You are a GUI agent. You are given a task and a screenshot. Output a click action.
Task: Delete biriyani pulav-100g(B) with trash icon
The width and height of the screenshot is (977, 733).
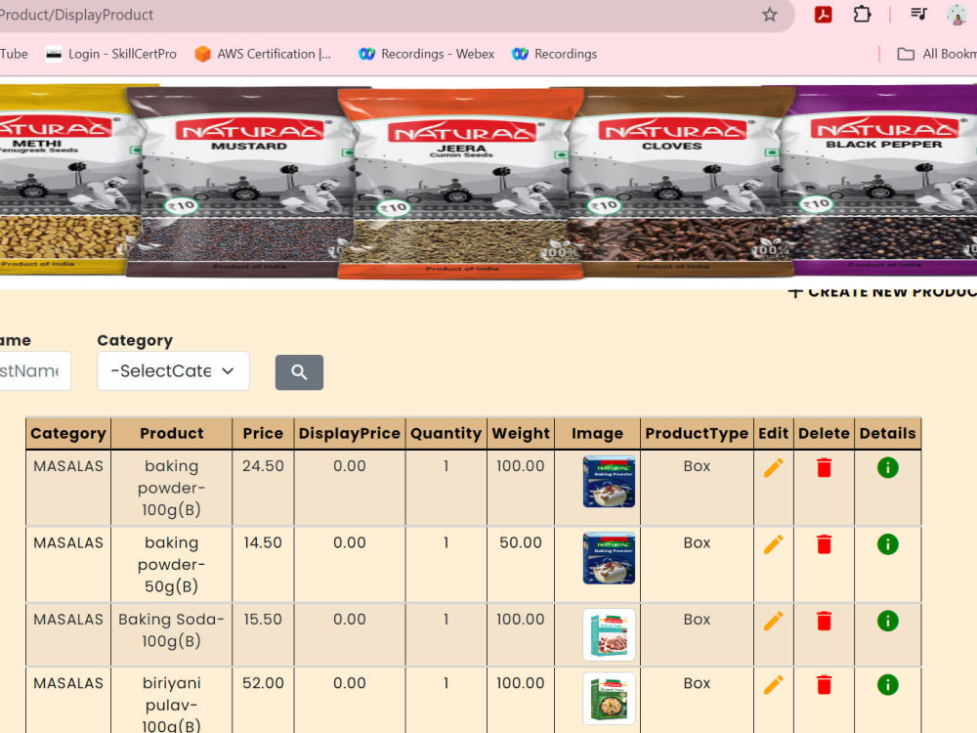coord(824,685)
